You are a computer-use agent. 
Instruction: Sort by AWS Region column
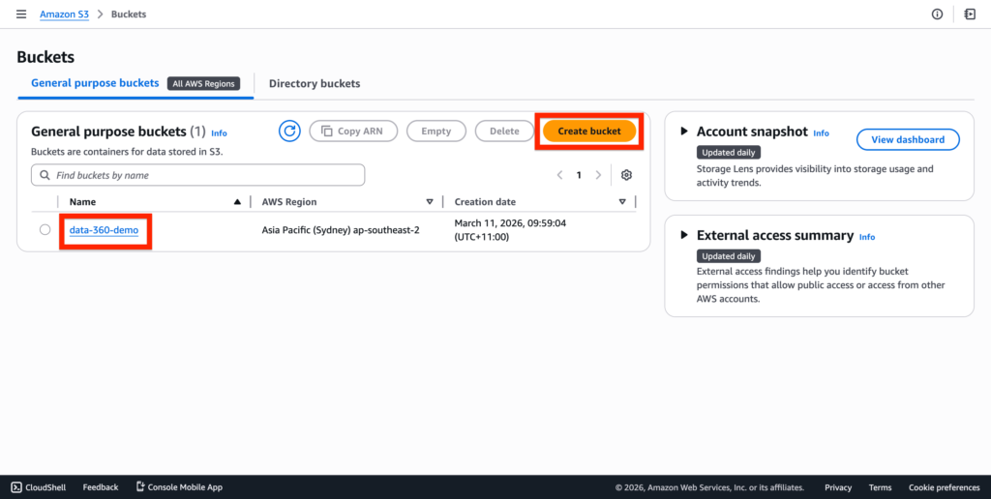(x=430, y=202)
